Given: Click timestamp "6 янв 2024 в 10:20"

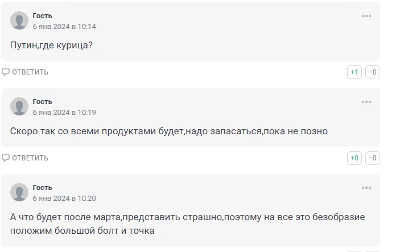Looking at the screenshot, I should pyautogui.click(x=64, y=199).
